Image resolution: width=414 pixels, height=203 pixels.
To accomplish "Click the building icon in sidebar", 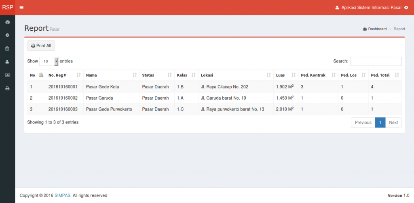I will 7,48.
